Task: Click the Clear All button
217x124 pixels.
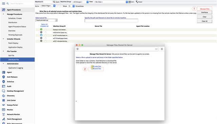Action: [x=204, y=21]
